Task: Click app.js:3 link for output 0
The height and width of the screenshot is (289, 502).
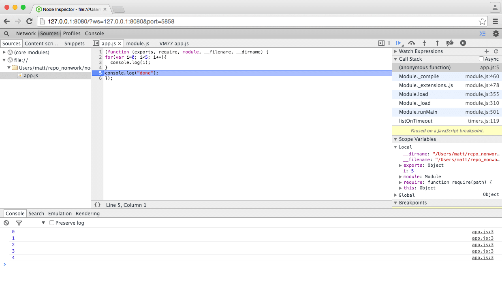Action: [x=483, y=232]
